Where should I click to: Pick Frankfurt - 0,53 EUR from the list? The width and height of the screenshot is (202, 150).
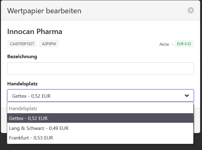click(100, 138)
